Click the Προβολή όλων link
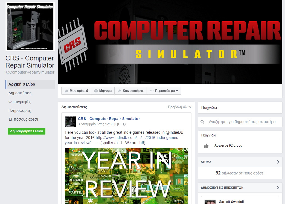This screenshot has width=285, height=204. pos(179,107)
